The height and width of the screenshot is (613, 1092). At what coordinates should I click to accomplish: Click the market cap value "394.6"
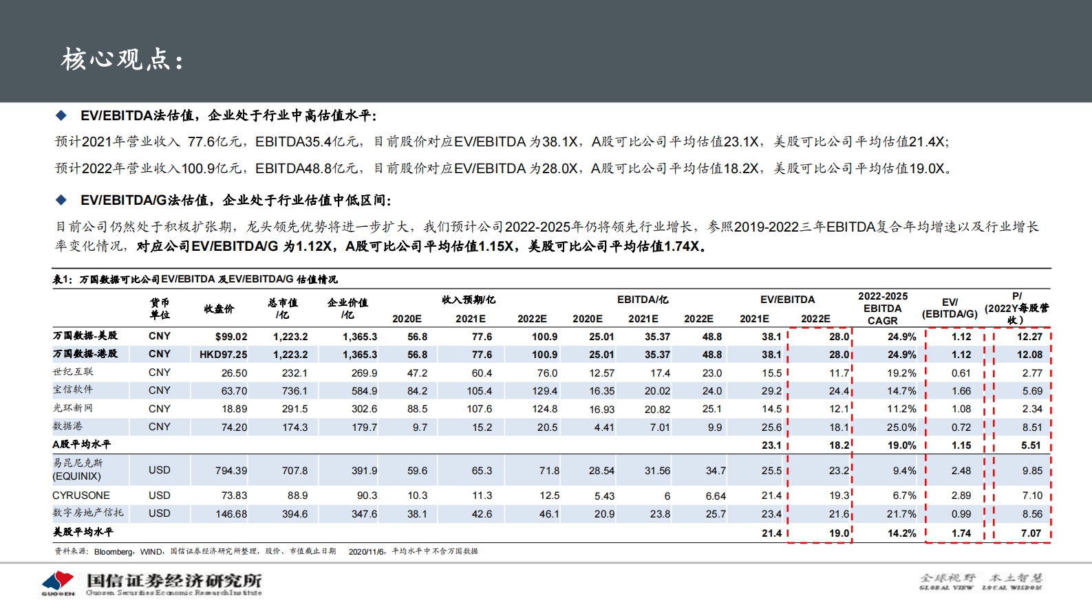pyautogui.click(x=295, y=514)
